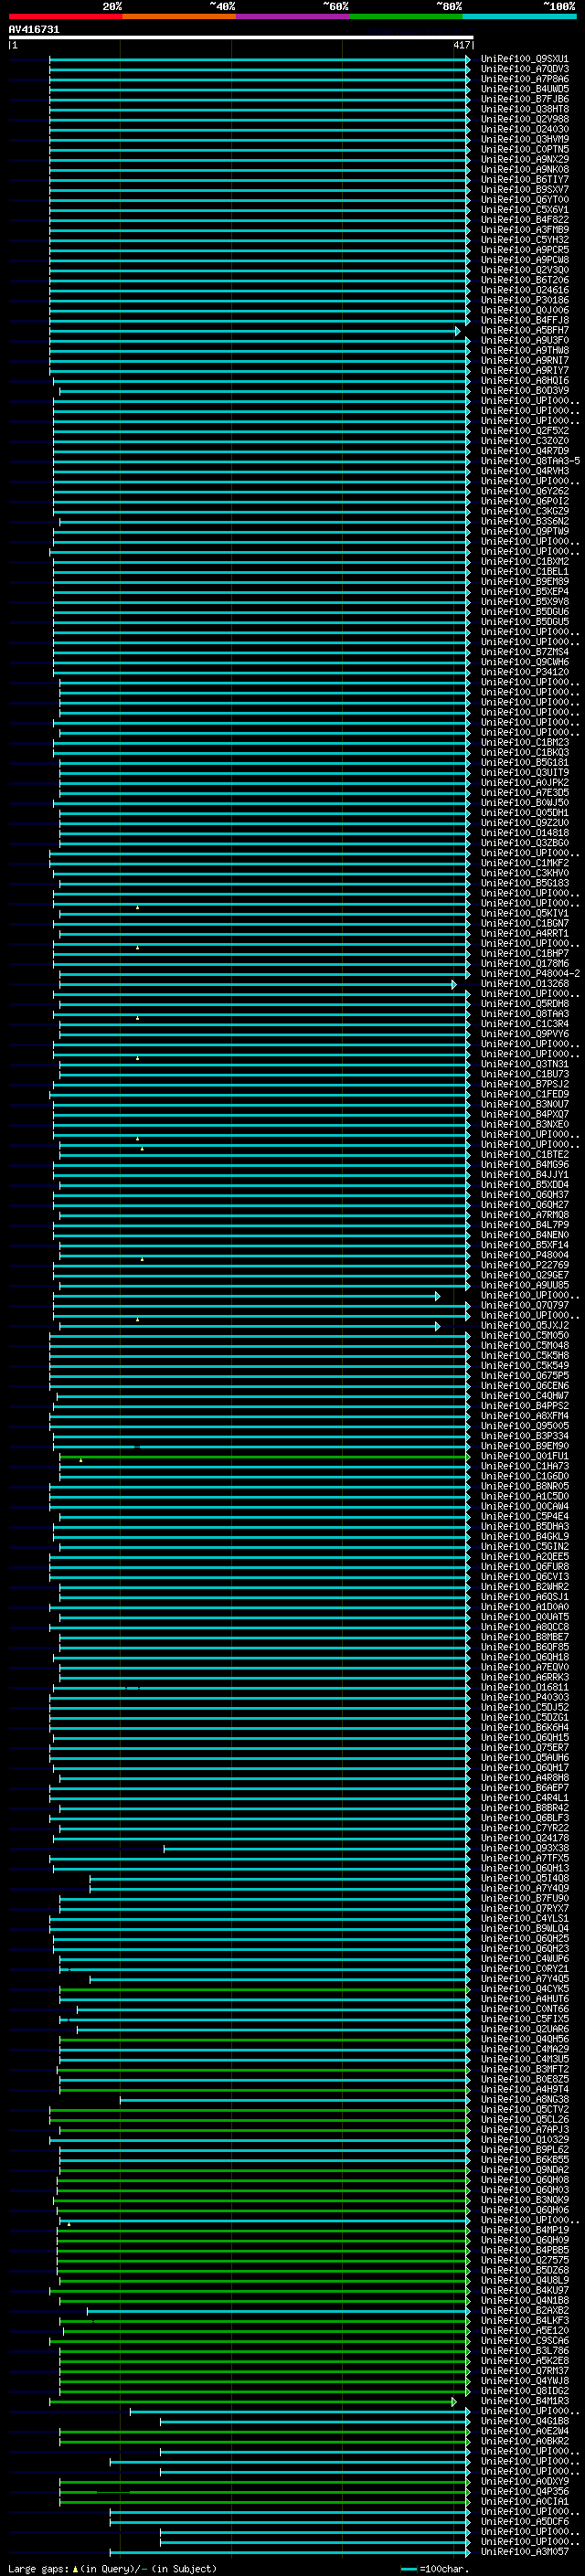Select hit UniRef100_C0PTN5
585x2576 pixels.
click(x=524, y=149)
